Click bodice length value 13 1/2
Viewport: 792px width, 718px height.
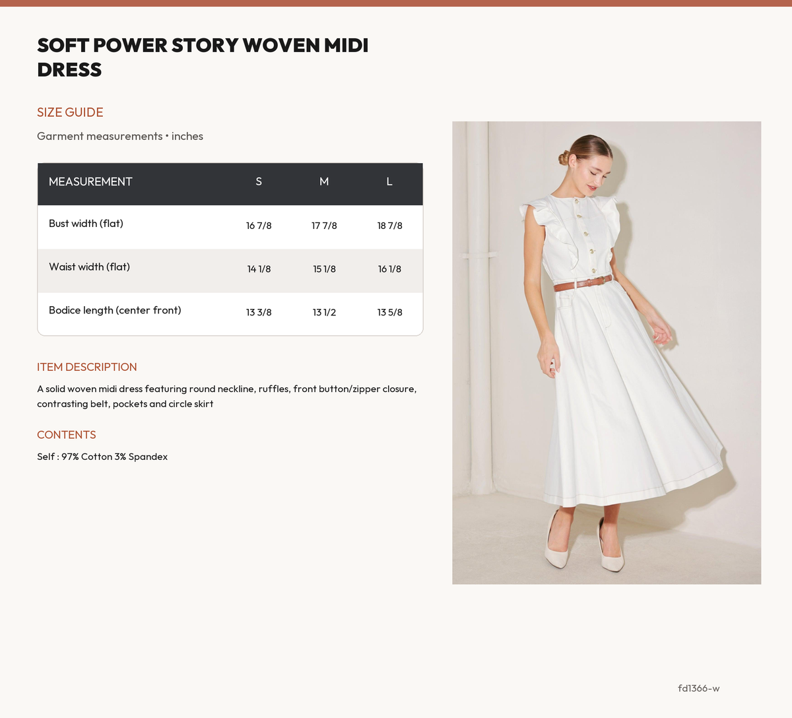[324, 312]
